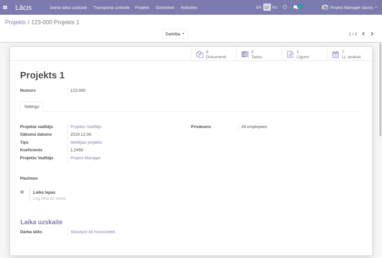Open Darba laika uzskaite menu
The height and width of the screenshot is (258, 382).
click(68, 7)
